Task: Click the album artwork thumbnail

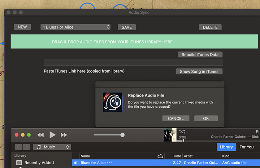Action: click(169, 135)
